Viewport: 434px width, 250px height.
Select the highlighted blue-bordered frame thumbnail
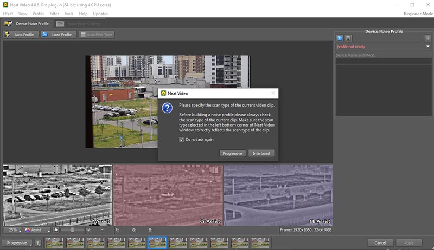pos(157,243)
